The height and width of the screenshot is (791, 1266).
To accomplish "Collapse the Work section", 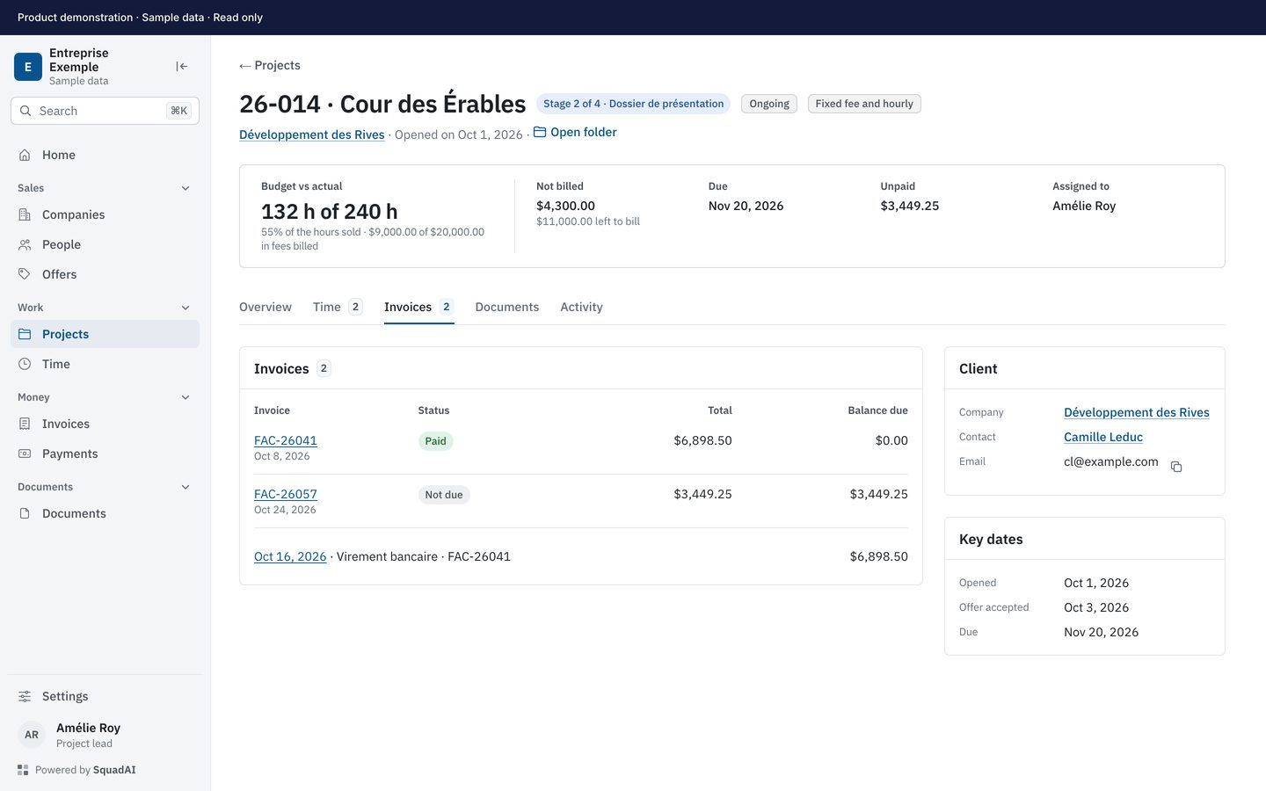I will point(186,308).
